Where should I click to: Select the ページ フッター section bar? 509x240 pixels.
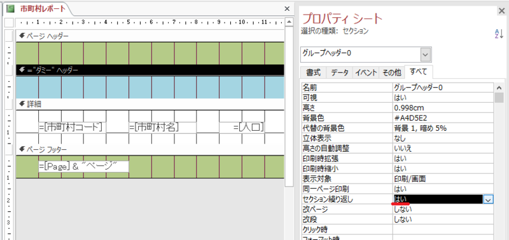point(150,149)
